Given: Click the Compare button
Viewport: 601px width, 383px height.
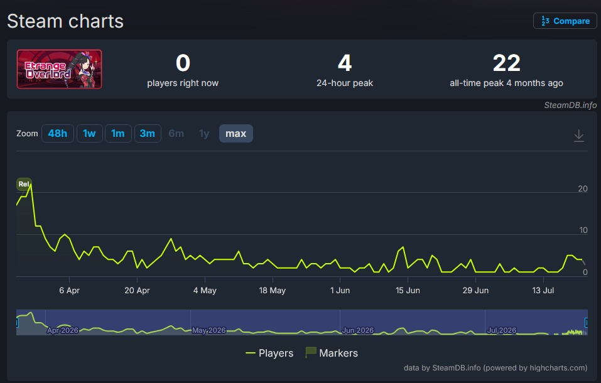Looking at the screenshot, I should pyautogui.click(x=565, y=21).
